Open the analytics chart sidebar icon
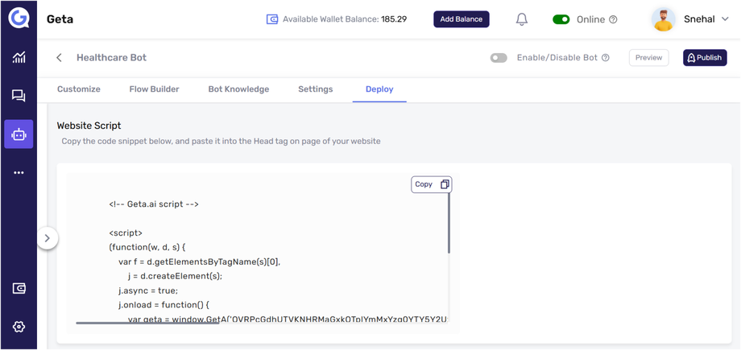 (19, 57)
